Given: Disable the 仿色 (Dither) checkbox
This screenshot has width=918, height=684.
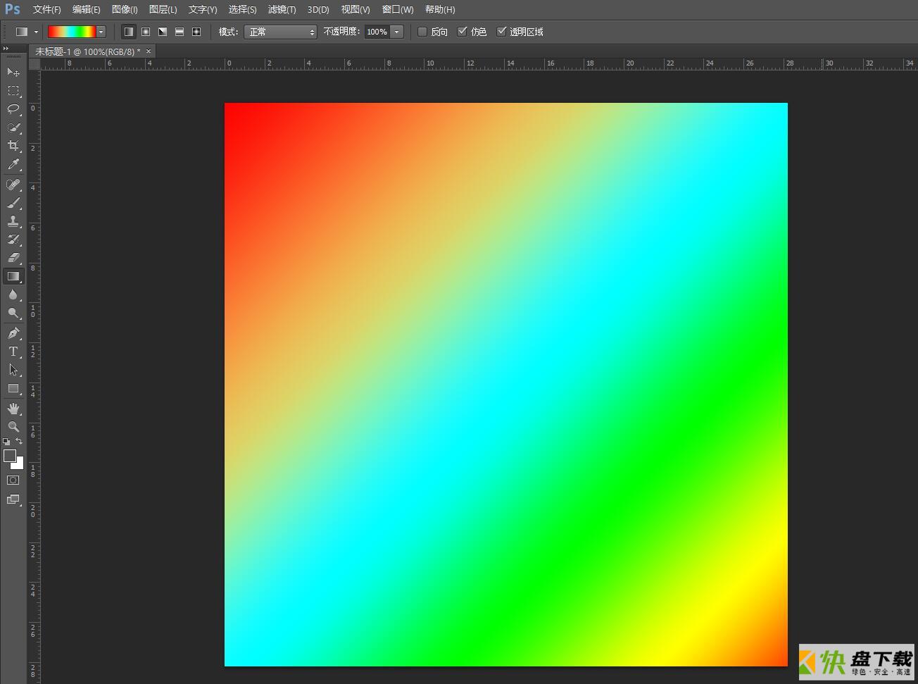Looking at the screenshot, I should [x=462, y=32].
